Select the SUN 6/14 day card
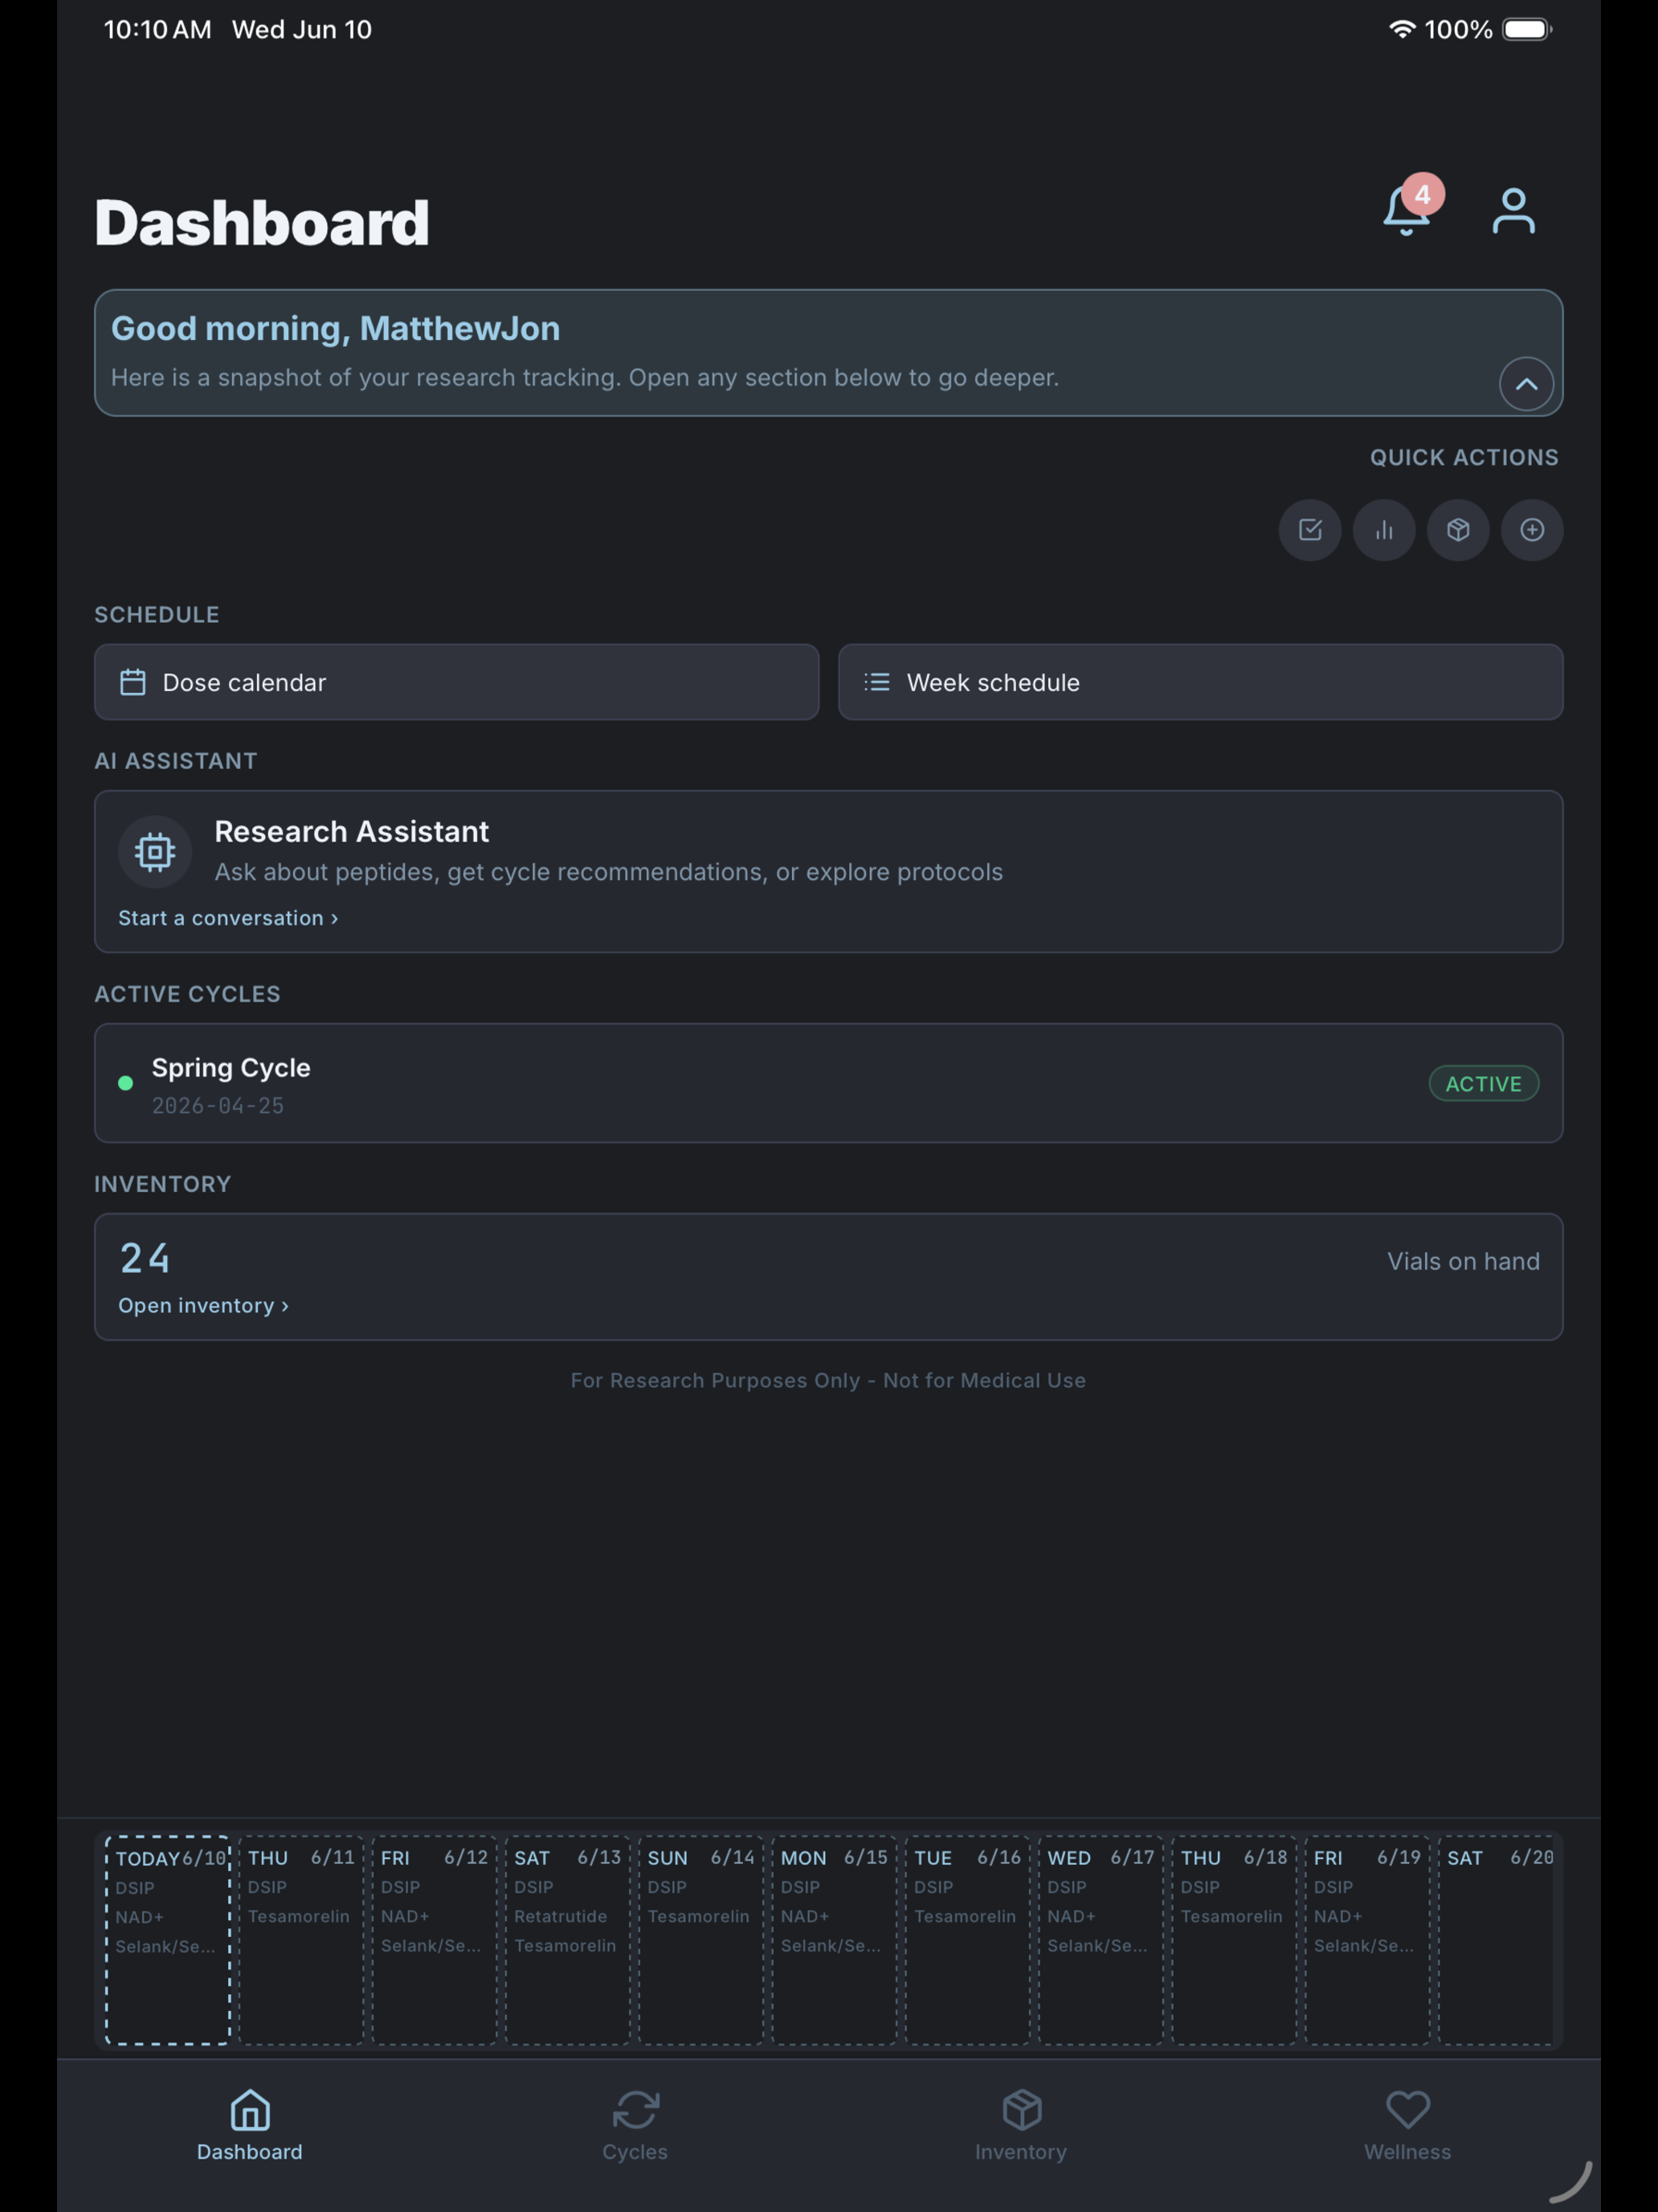1658x2212 pixels. tap(700, 1939)
